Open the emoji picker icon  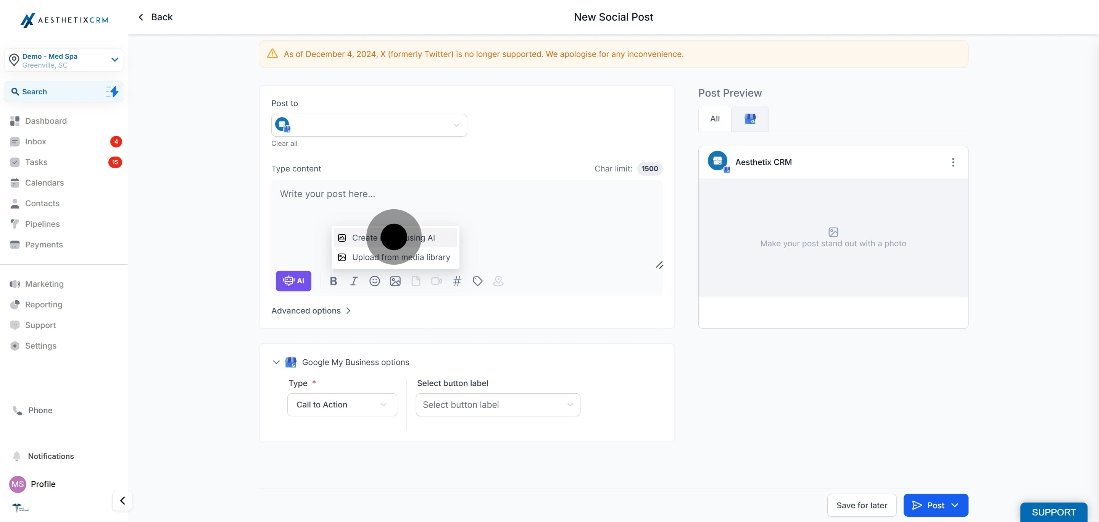pyautogui.click(x=374, y=281)
